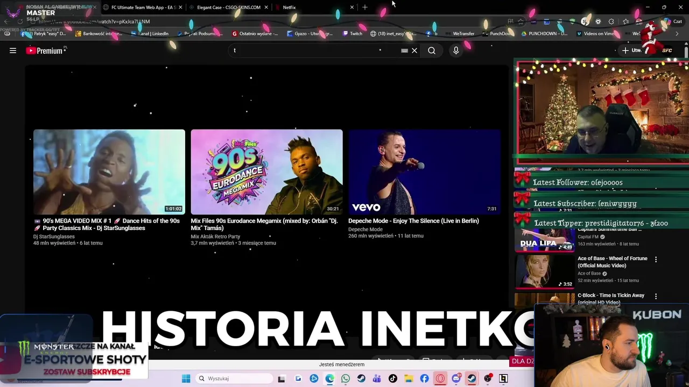The width and height of the screenshot is (689, 387).
Task: Click the Wyszukaj taskbar search box
Action: coord(234,379)
